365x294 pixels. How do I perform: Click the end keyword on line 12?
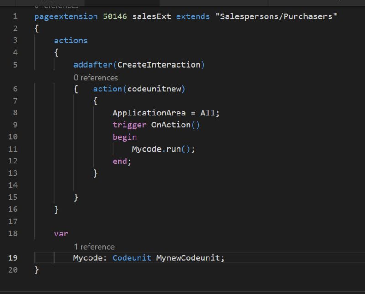(x=121, y=160)
